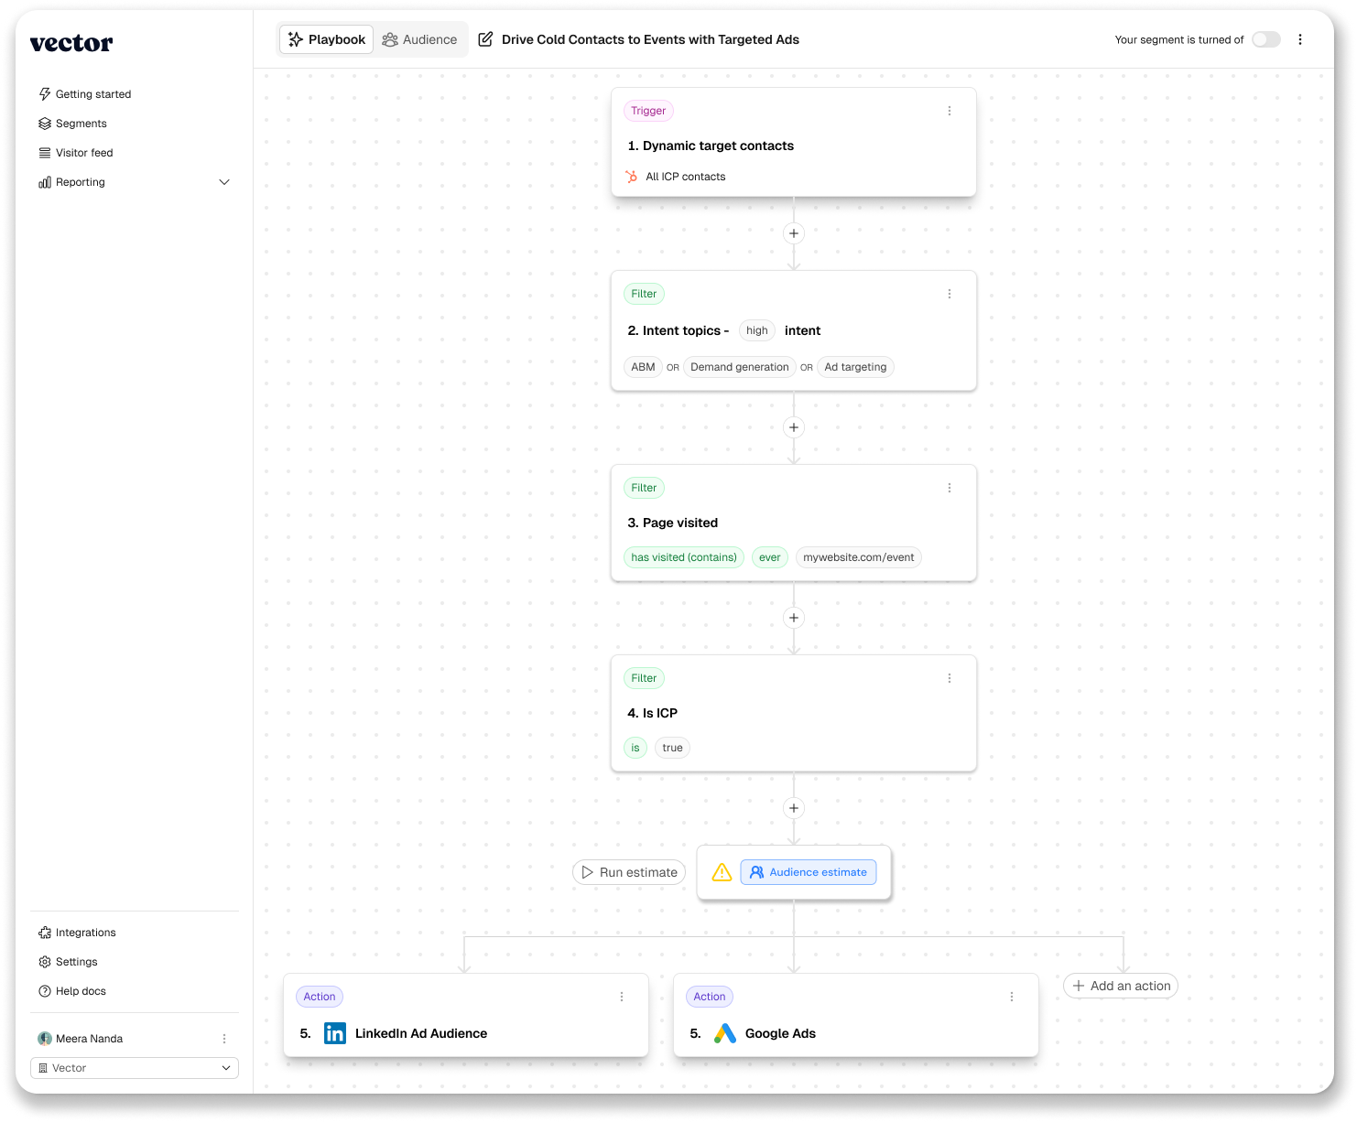The image size is (1357, 1122).
Task: Click the Action tag on LinkedIn card
Action: tap(320, 997)
